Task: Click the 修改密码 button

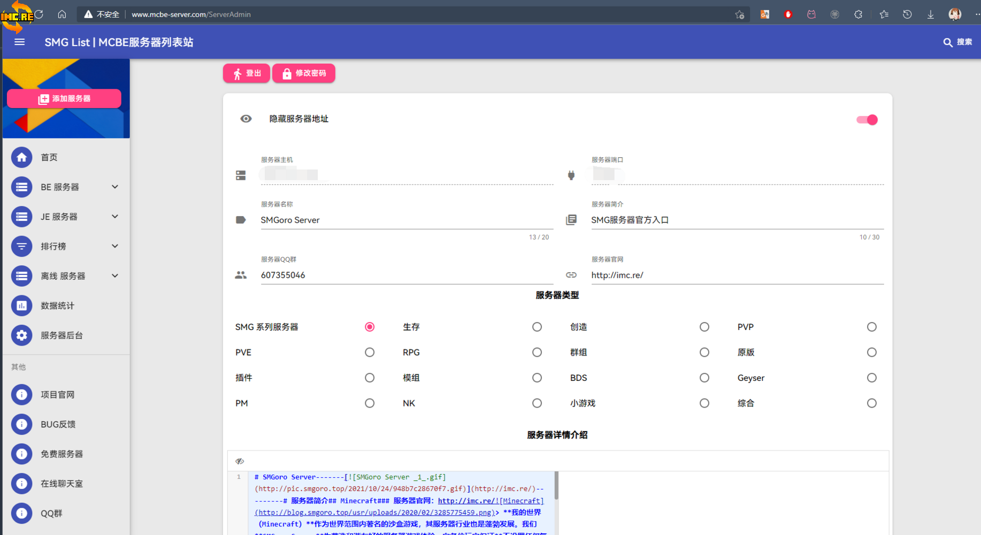Action: (304, 73)
